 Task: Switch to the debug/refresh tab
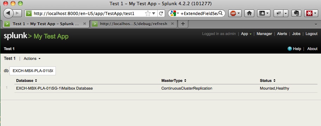[133, 24]
